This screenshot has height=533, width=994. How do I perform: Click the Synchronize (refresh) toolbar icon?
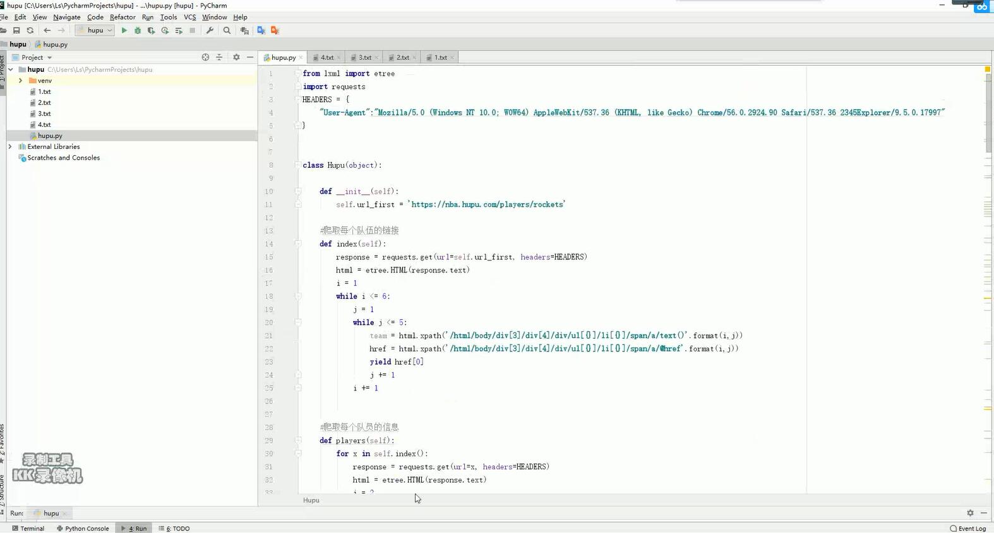pyautogui.click(x=30, y=30)
